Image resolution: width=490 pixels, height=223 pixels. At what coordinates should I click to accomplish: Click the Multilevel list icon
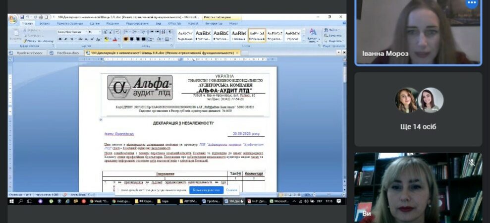pos(144,32)
